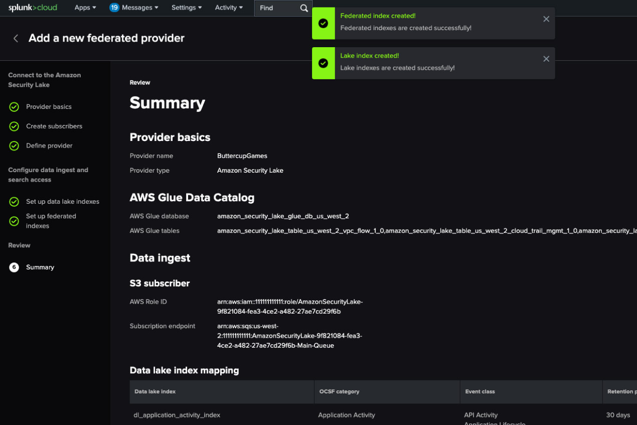
Task: Open the Apps dropdown menu
Action: coord(85,8)
